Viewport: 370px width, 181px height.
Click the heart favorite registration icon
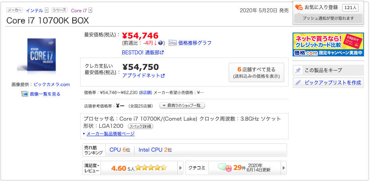point(299,8)
